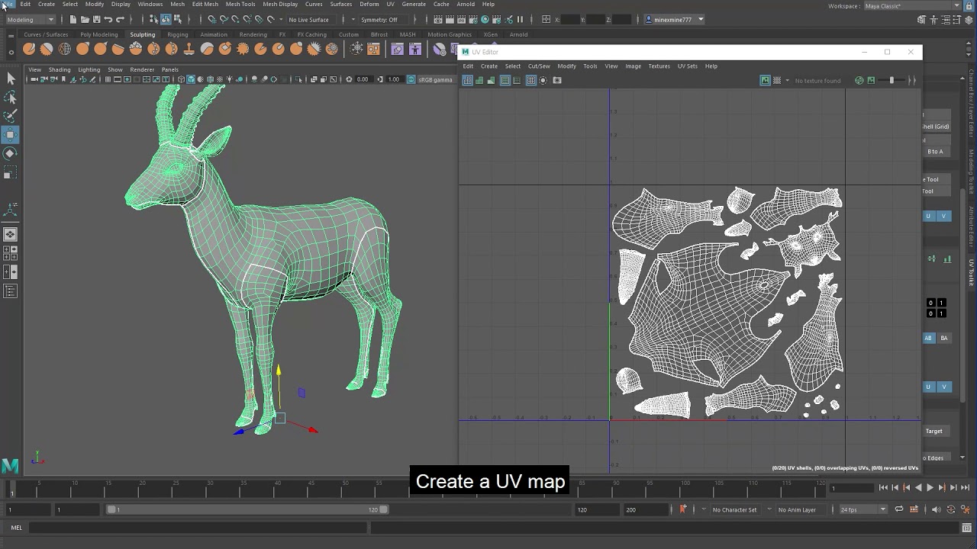Toggle the checker pattern display in UV Editor
Viewport: 977px width, 549px height.
[777, 80]
